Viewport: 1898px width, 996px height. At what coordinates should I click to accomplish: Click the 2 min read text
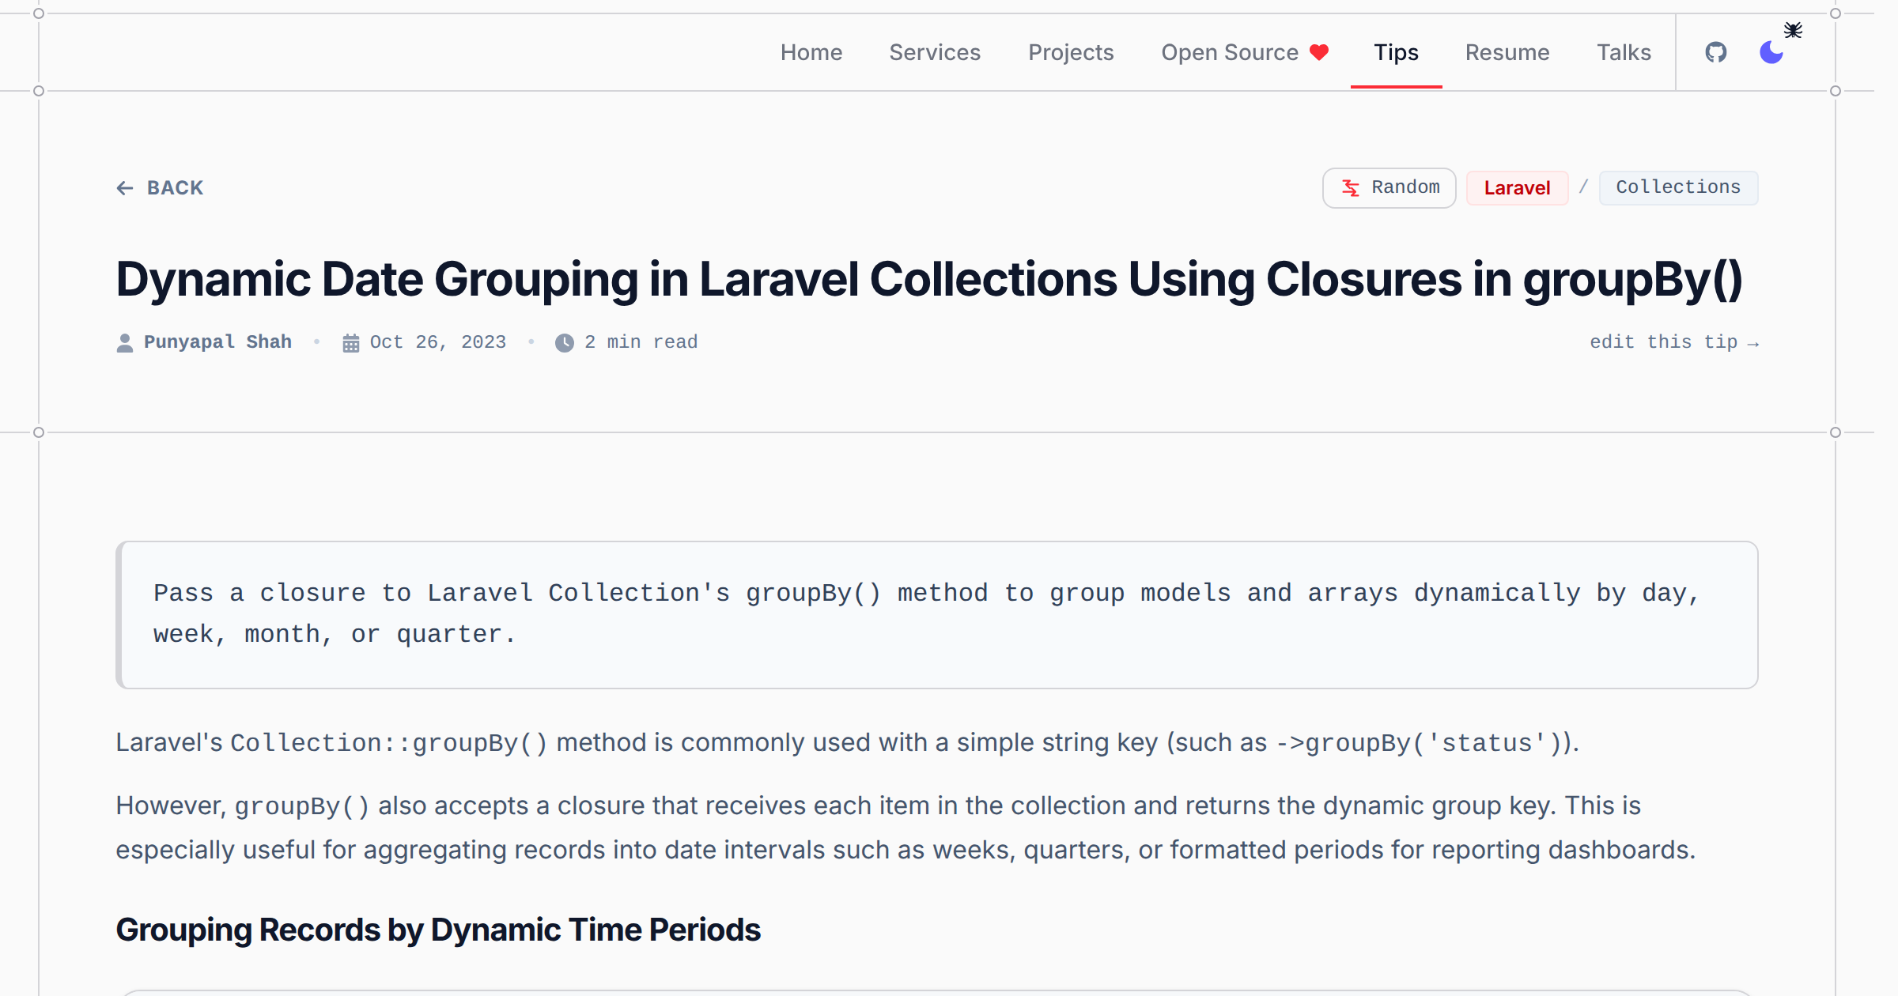(641, 342)
